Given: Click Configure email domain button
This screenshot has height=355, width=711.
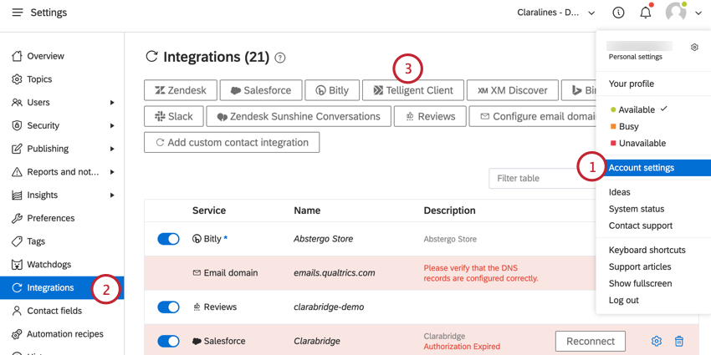Looking at the screenshot, I should click(x=533, y=116).
